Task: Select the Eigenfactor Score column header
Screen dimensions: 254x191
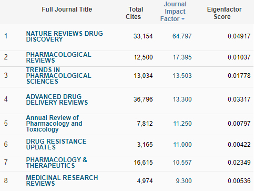Action: click(x=224, y=13)
